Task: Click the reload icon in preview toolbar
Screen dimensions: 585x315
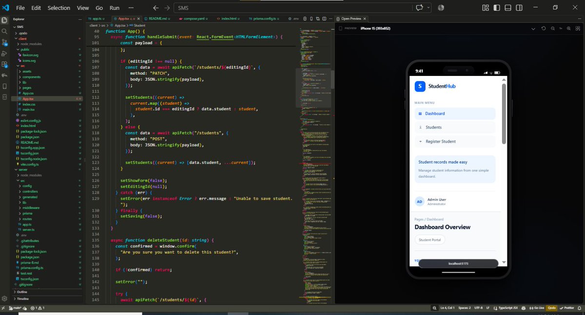Action: point(544,28)
